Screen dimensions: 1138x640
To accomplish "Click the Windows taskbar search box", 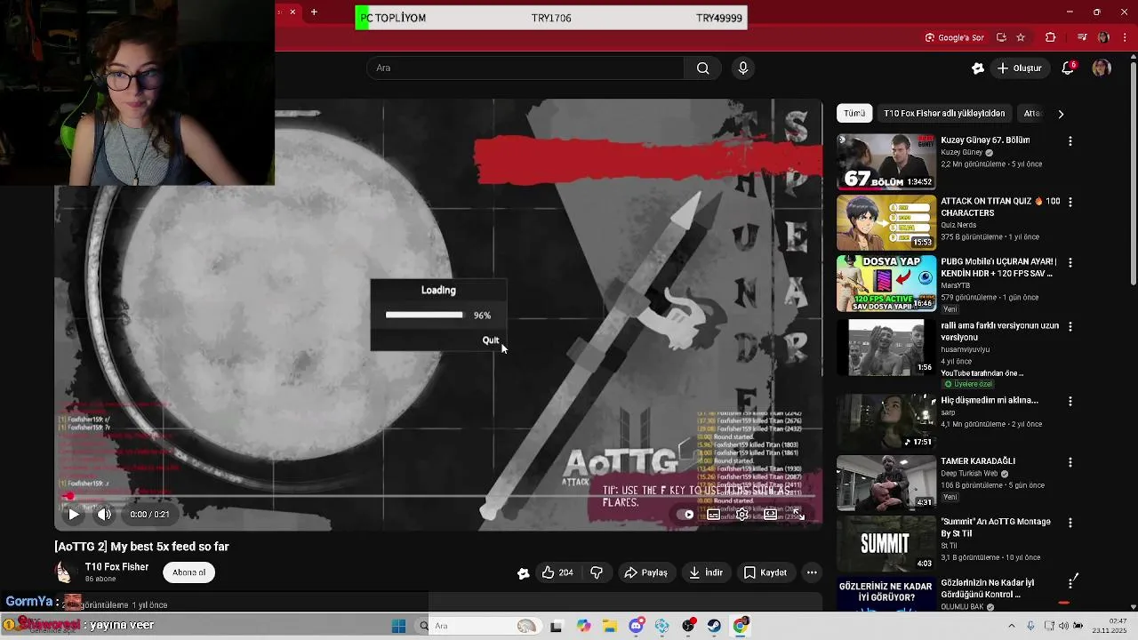I will click(x=479, y=626).
